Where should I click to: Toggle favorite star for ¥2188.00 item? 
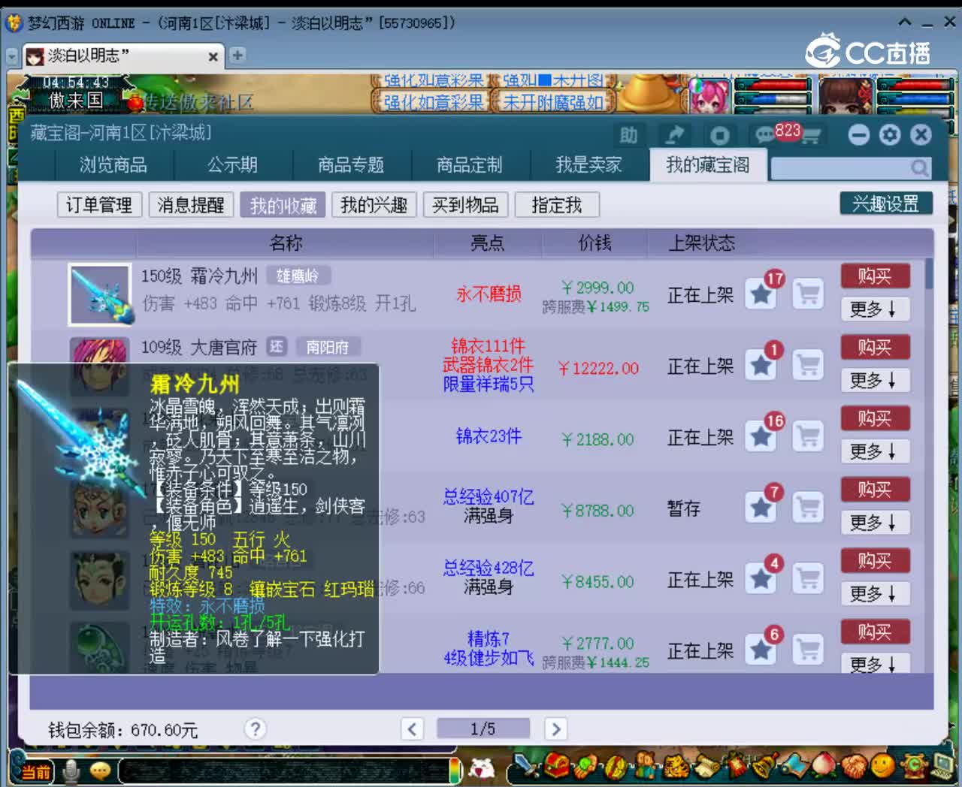[761, 436]
